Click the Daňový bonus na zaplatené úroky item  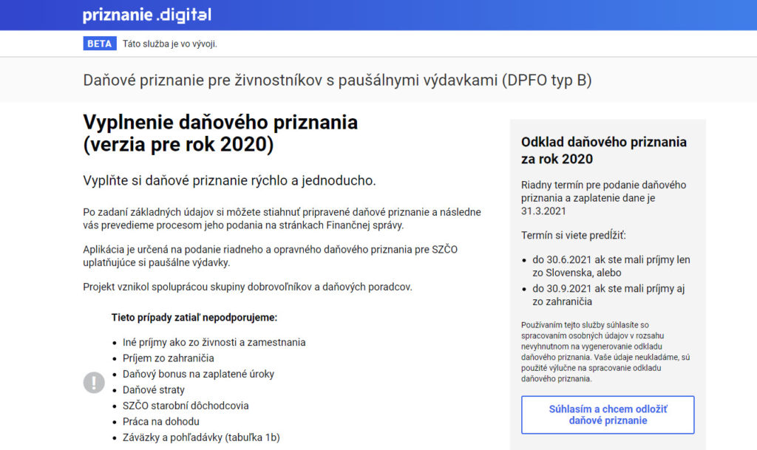198,374
